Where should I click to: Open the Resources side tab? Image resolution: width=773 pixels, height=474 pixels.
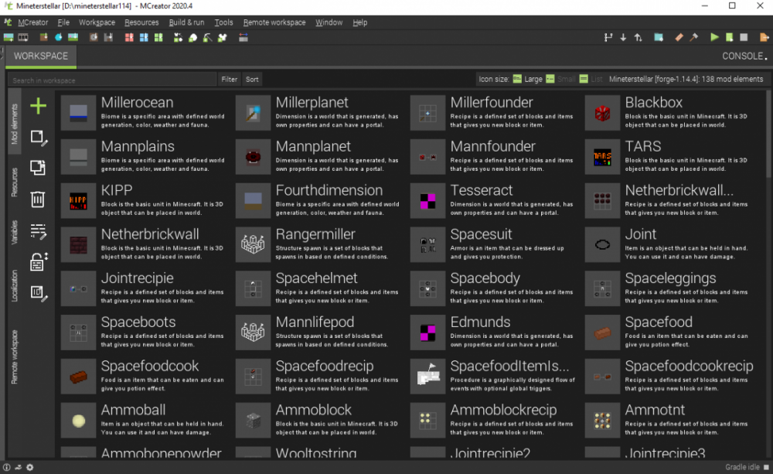pyautogui.click(x=14, y=182)
